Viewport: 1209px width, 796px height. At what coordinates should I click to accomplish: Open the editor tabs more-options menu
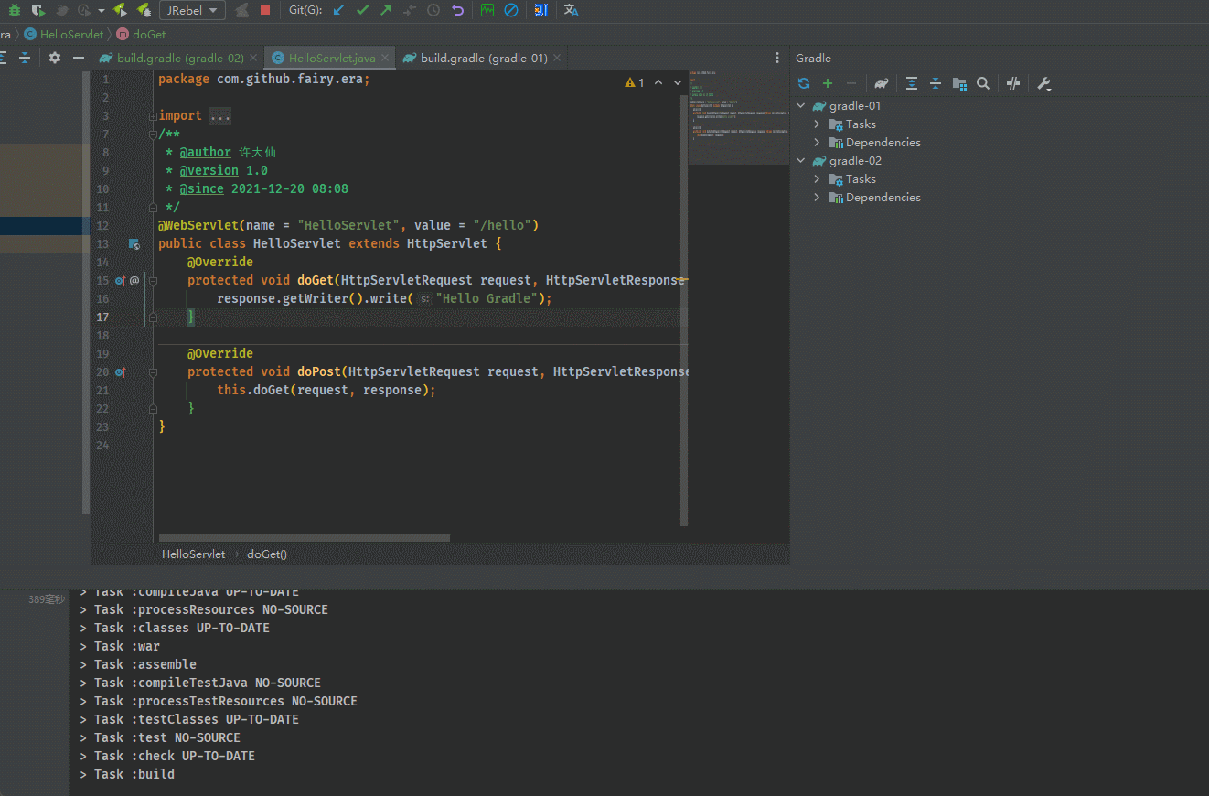pyautogui.click(x=777, y=58)
